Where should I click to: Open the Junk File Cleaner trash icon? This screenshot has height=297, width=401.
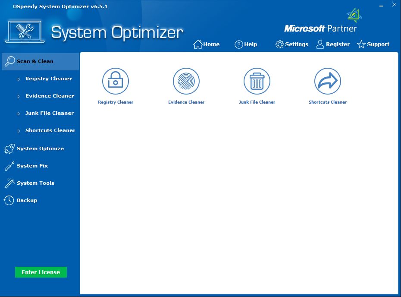257,81
